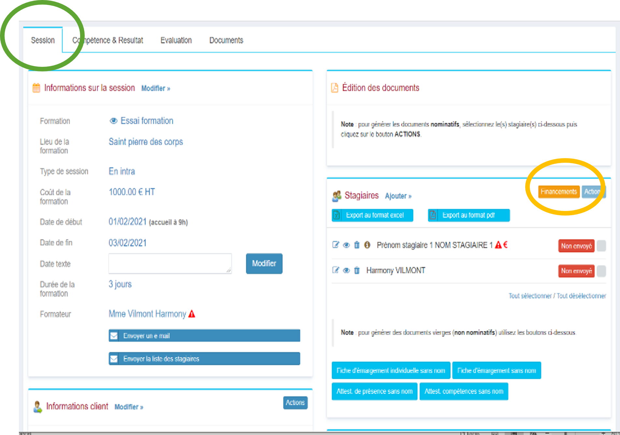620x435 pixels.
Task: Click the edit icon for Prénom stagiaire 1
Action: [x=336, y=245]
